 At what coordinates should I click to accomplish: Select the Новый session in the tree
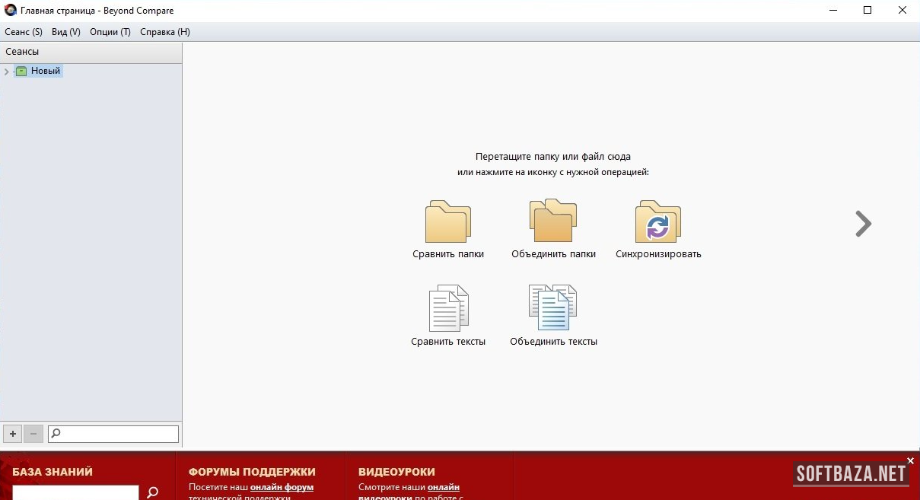pos(45,71)
